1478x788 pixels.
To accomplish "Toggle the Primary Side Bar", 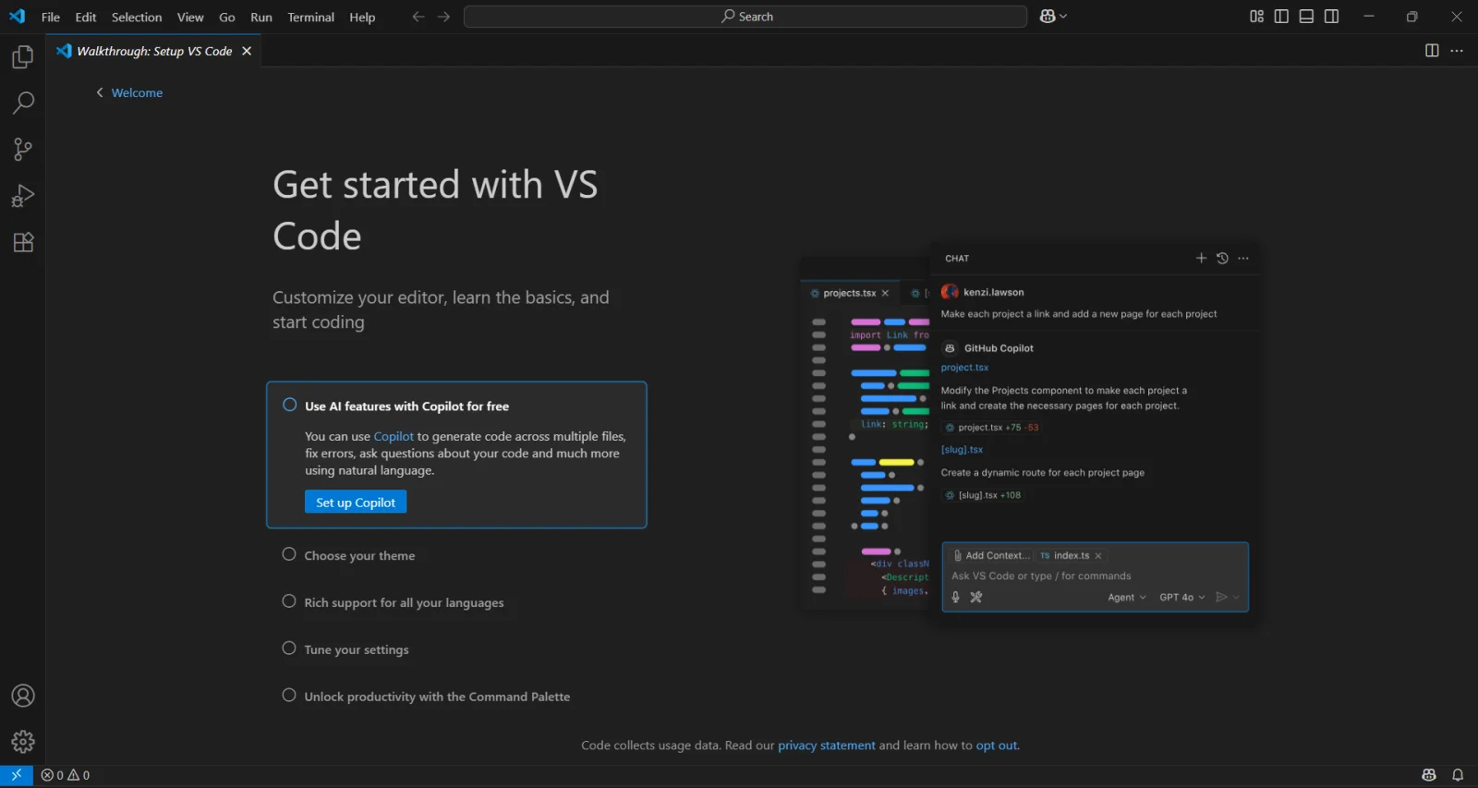I will [x=1281, y=17].
